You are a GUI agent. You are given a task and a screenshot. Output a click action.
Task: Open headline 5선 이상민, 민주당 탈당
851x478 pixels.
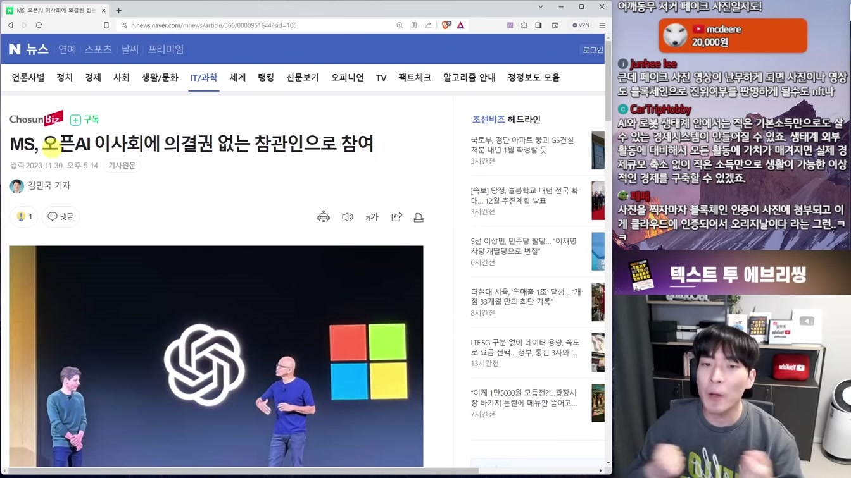[x=524, y=246]
